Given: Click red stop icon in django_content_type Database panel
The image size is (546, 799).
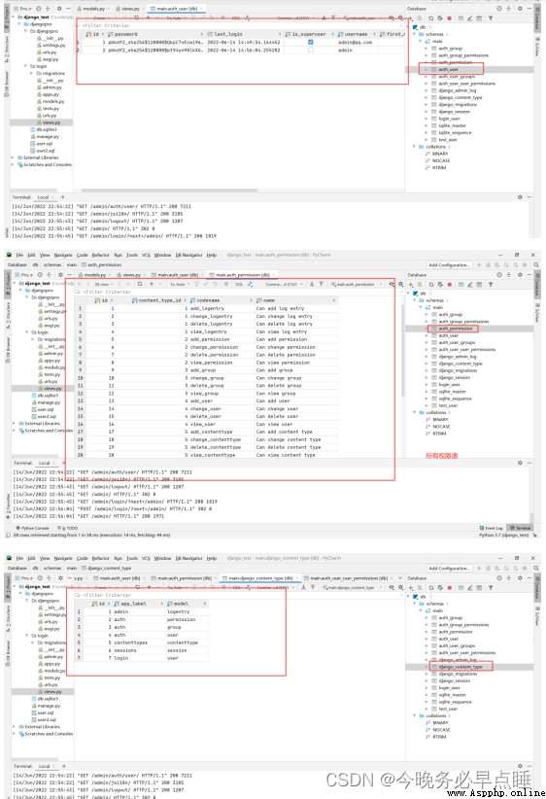Looking at the screenshot, I should point(449,588).
